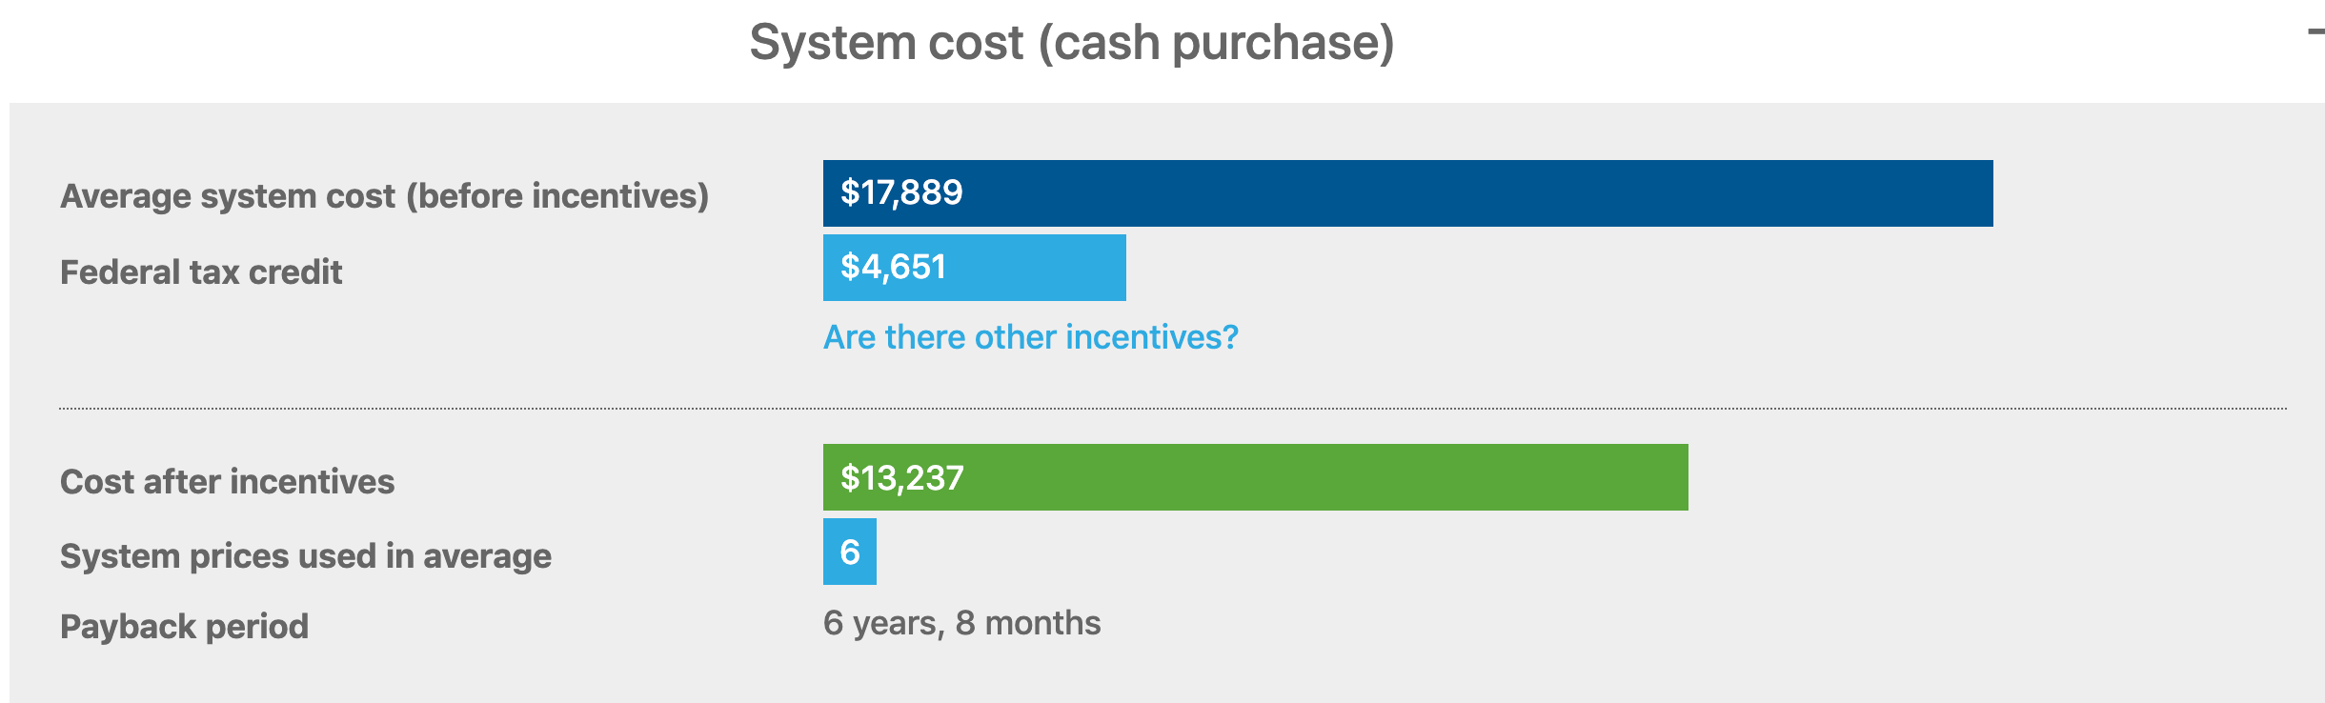The width and height of the screenshot is (2325, 703).
Task: Click the words 'cash purchase' in the title
Action: tap(1215, 43)
